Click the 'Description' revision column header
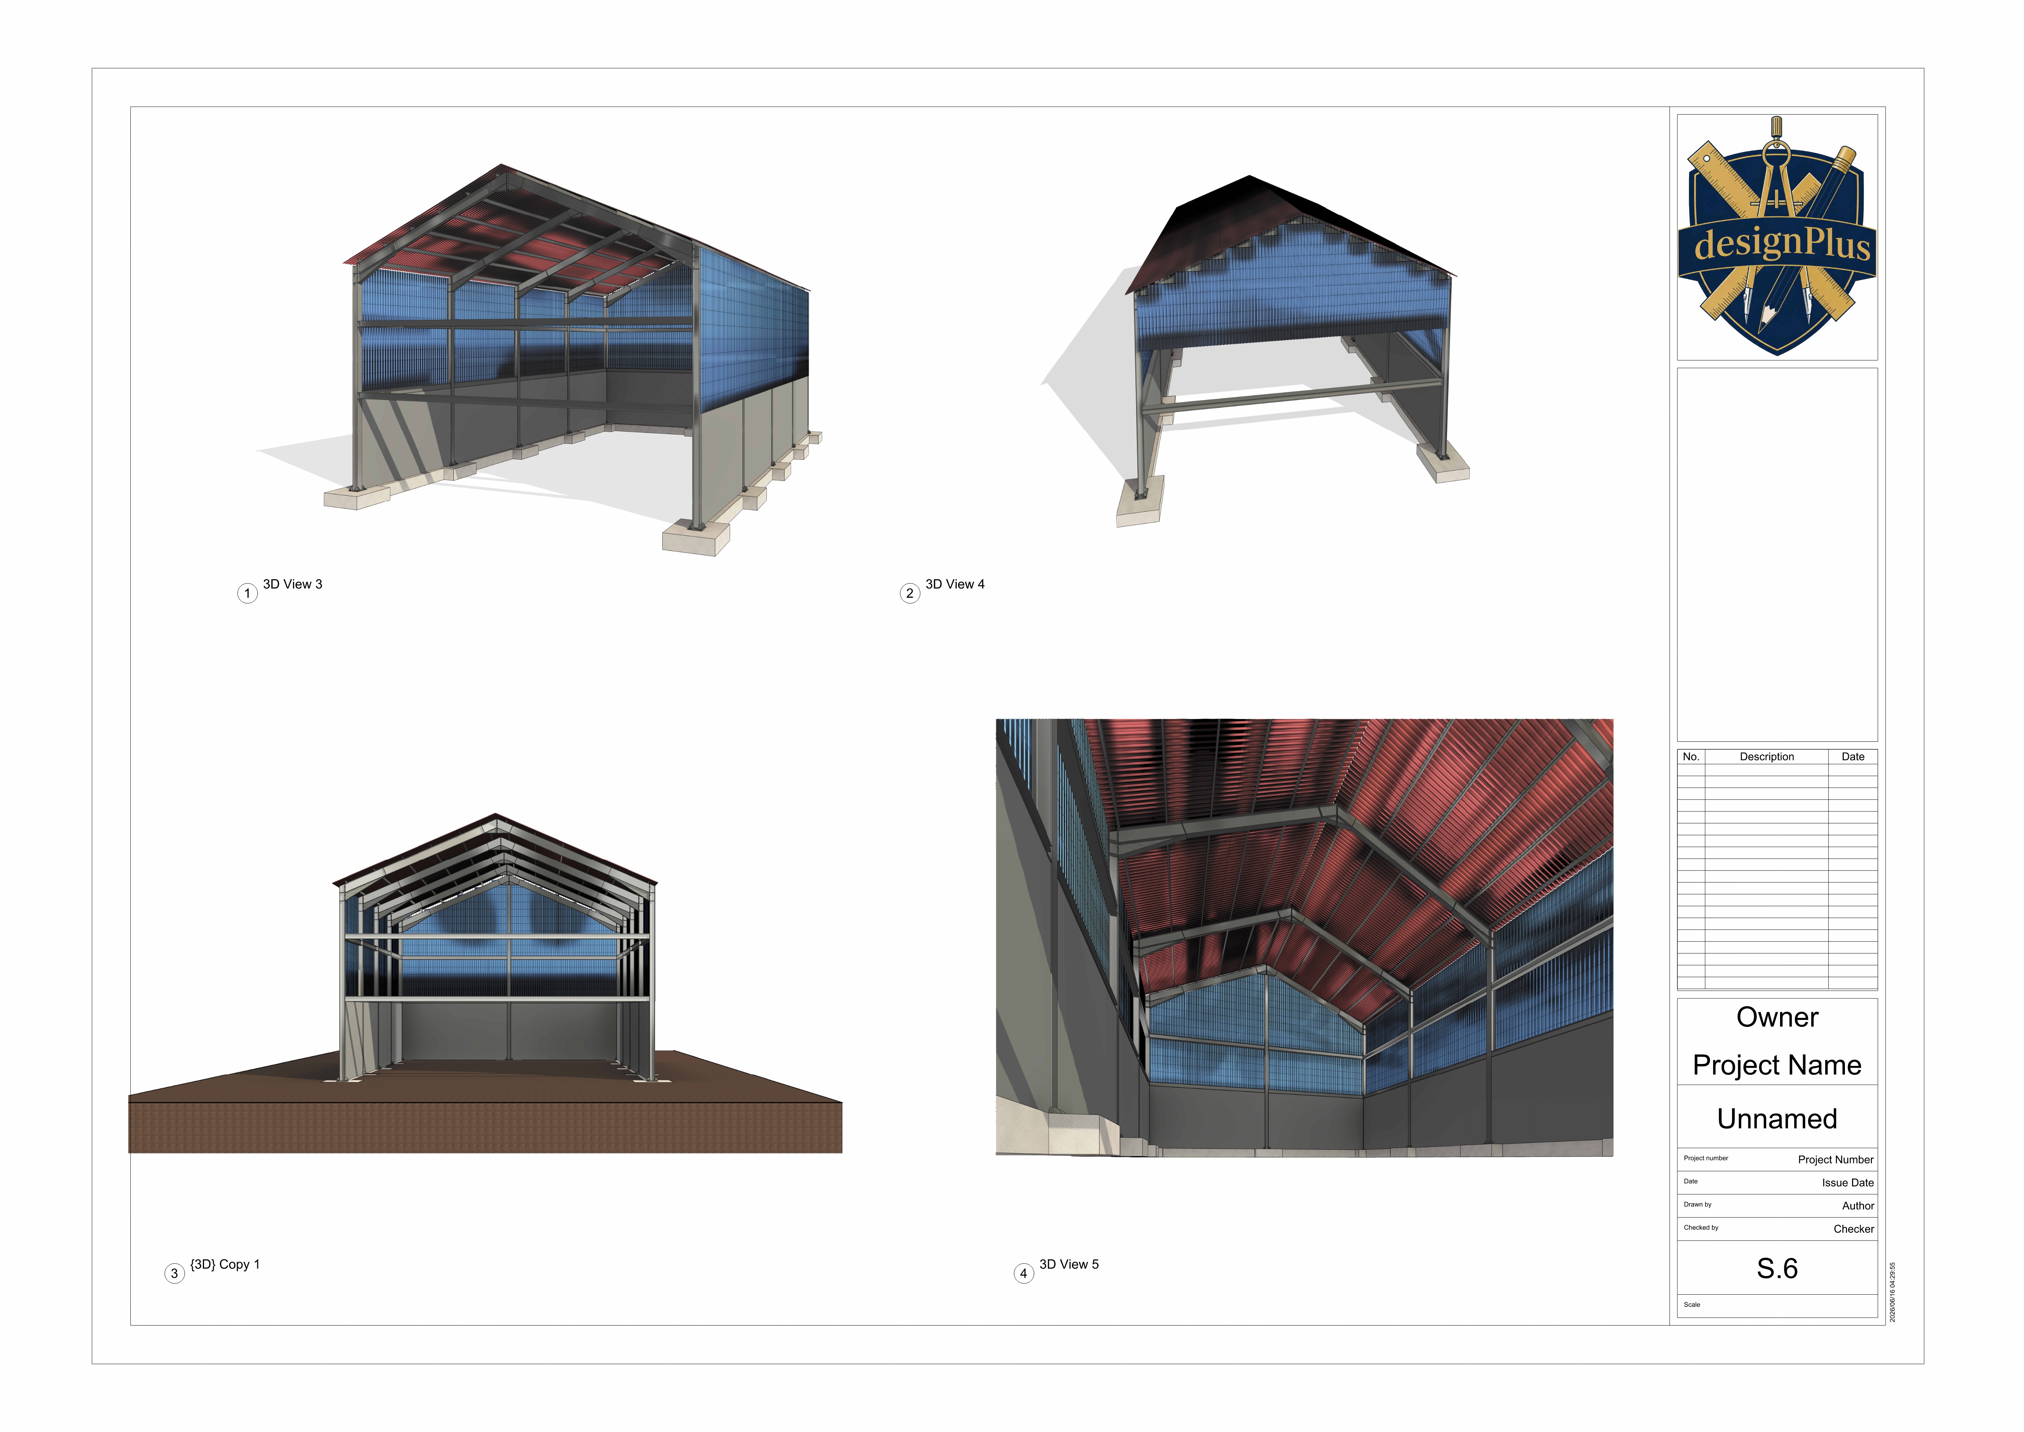The width and height of the screenshot is (2024, 1432). [x=1767, y=757]
